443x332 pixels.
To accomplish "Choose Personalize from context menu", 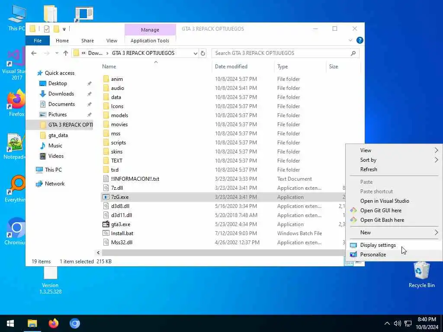I will click(x=394, y=254).
